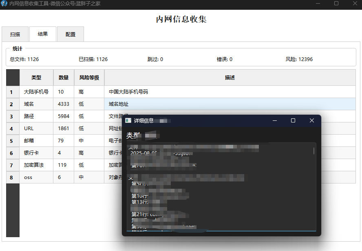Click the 域名 type cell
Screen dimensions: 362x251
click(36, 104)
